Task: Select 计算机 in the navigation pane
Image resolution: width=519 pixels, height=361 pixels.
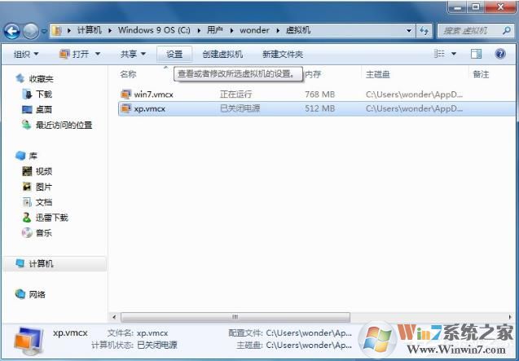Action: point(55,264)
